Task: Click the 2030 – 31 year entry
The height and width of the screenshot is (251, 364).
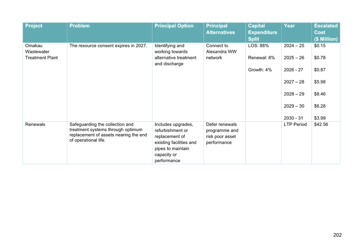Action: 294,118
